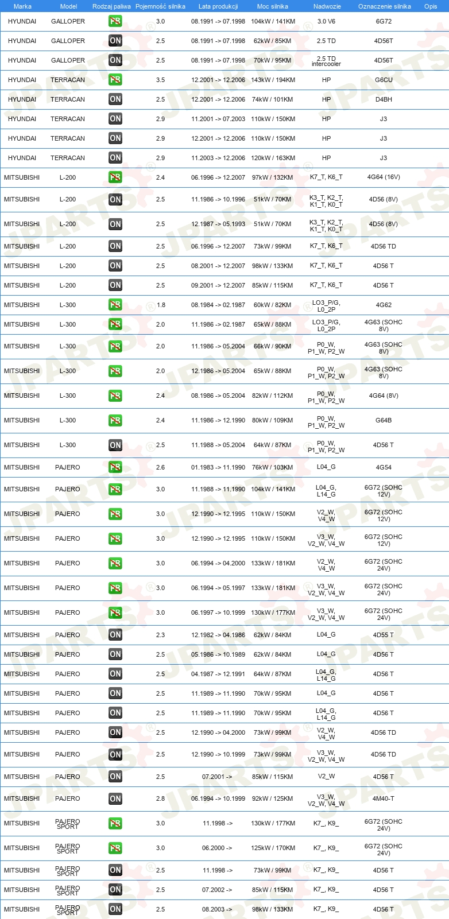
Task: Click the PB icon for L-300 G64B row
Action: 115,421
